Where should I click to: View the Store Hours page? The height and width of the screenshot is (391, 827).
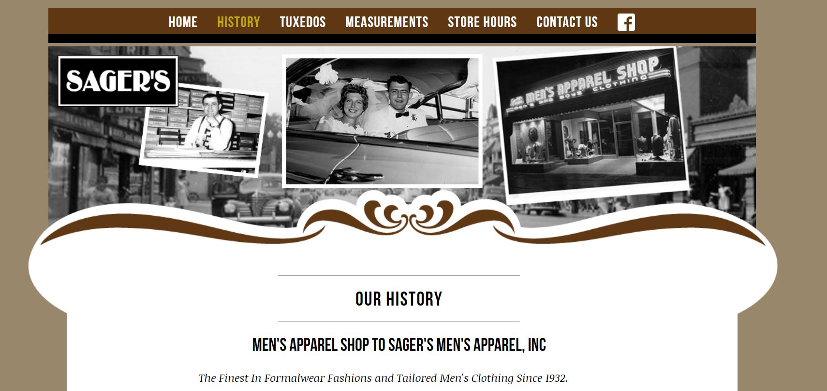point(482,22)
